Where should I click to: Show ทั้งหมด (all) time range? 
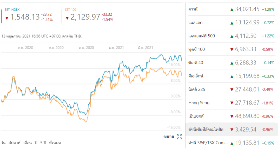55,143
